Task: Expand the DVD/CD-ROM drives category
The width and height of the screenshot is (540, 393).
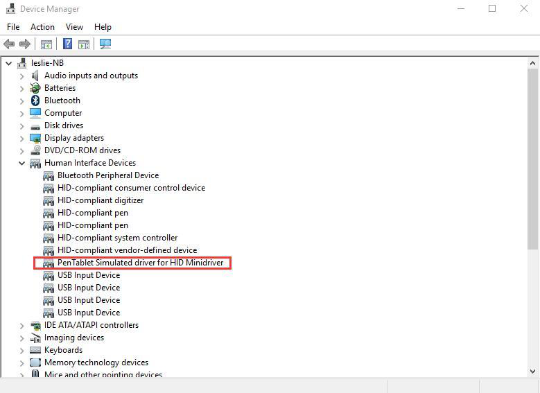Action: [x=22, y=151]
